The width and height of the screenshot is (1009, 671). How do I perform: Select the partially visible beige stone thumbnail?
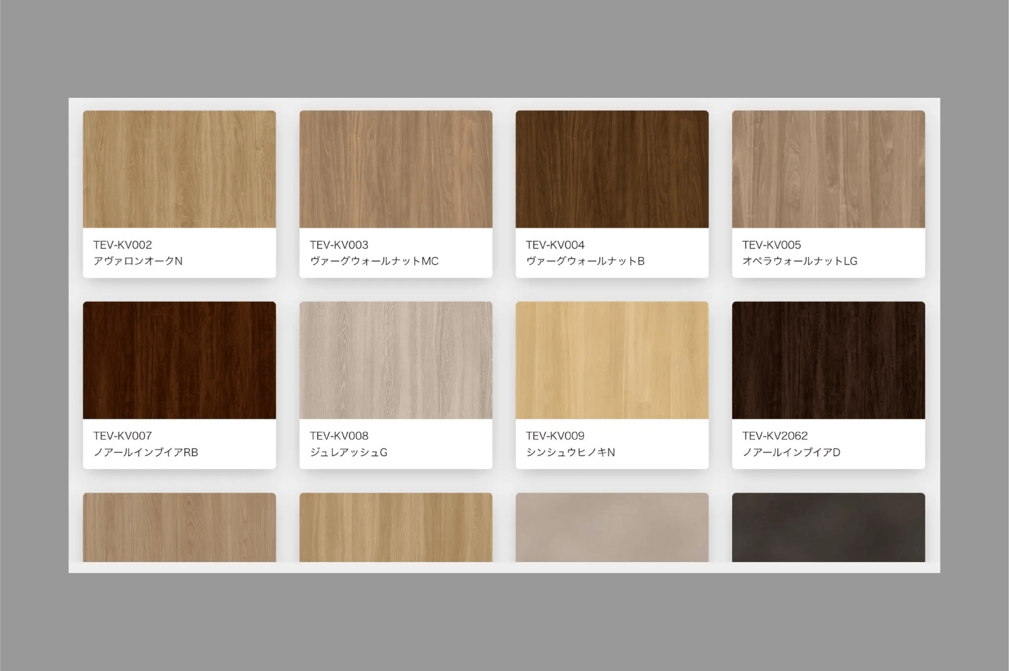click(x=612, y=527)
